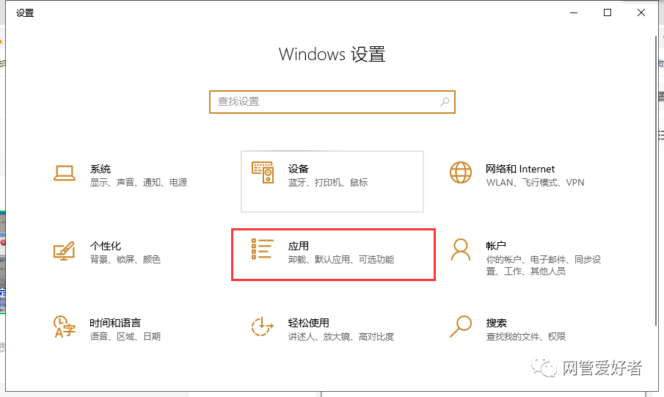This screenshot has height=397, width=664.
Task: Click the vertical scrollbar of Settings window
Action: click(x=656, y=181)
